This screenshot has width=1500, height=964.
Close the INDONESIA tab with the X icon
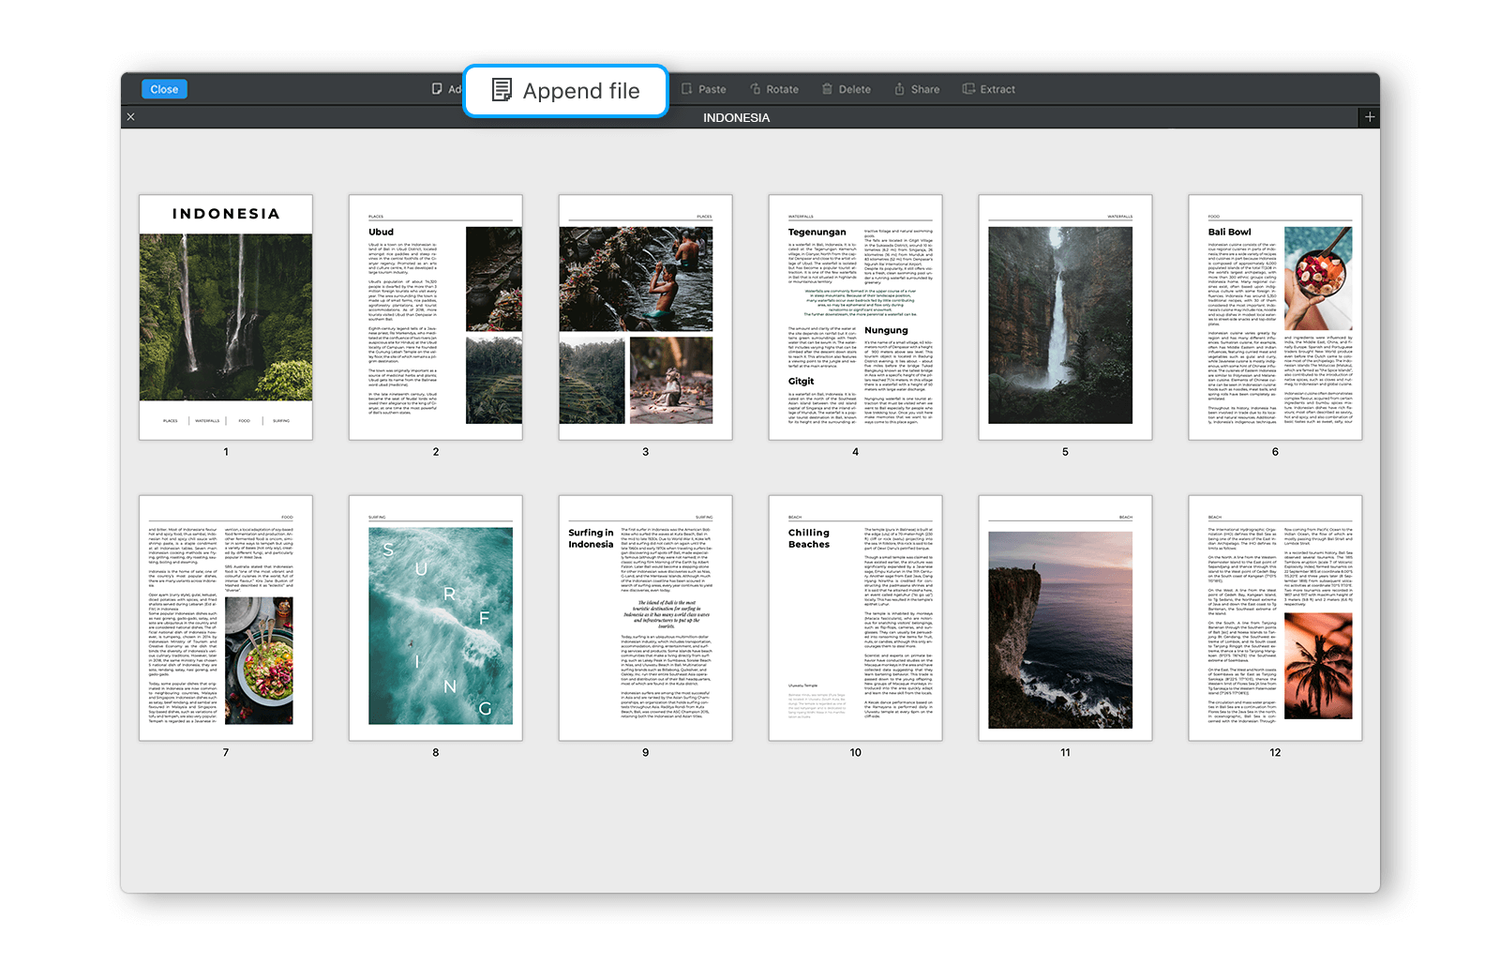pyautogui.click(x=130, y=116)
